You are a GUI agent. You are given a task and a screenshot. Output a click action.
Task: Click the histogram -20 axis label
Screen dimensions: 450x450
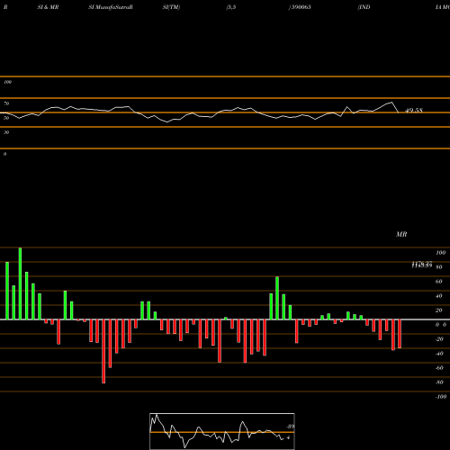439,339
